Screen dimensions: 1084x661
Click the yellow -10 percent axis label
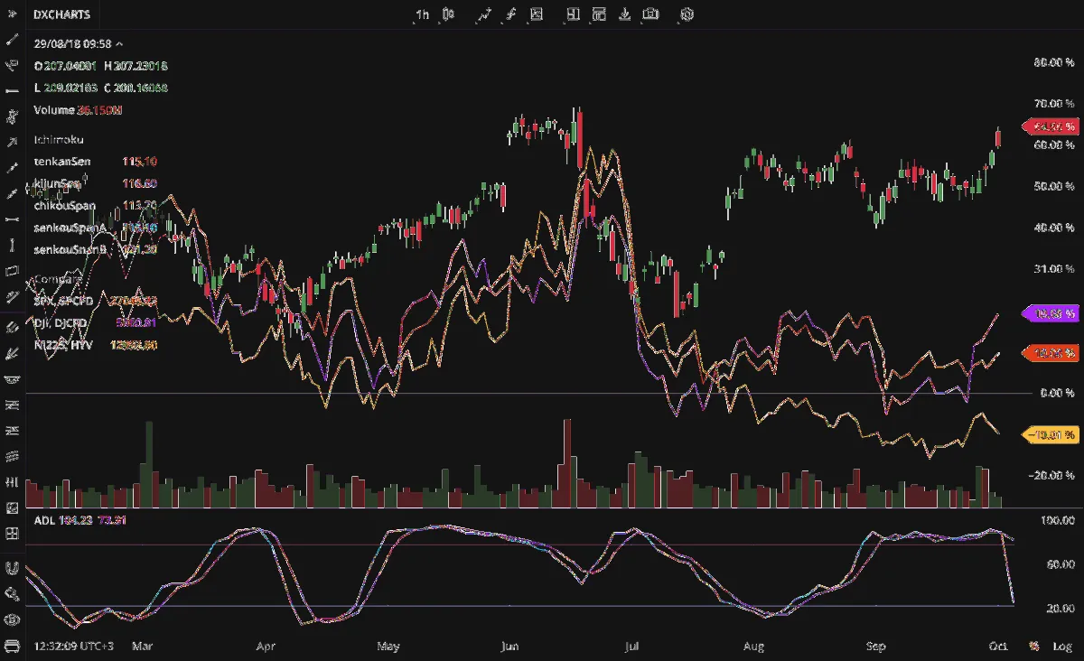tap(1051, 435)
